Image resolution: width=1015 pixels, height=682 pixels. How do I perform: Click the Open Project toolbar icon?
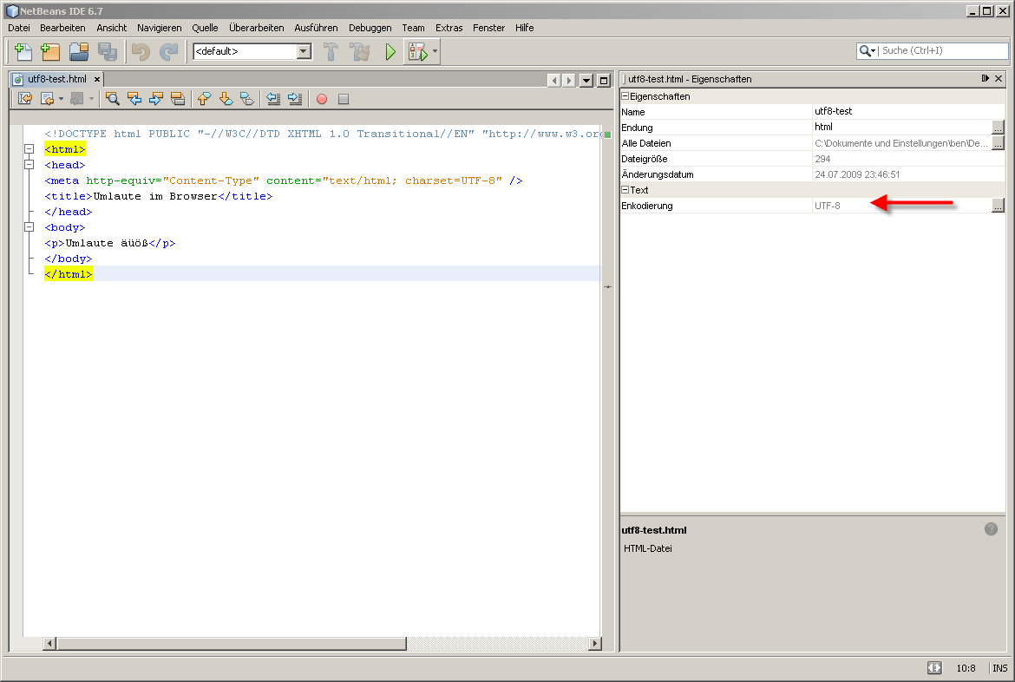click(78, 51)
